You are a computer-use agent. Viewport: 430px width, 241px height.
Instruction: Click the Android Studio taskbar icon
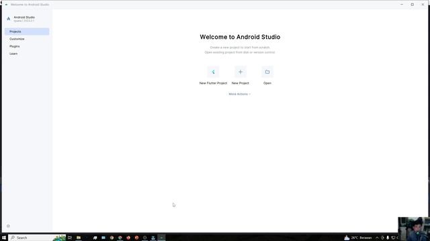[161, 238]
